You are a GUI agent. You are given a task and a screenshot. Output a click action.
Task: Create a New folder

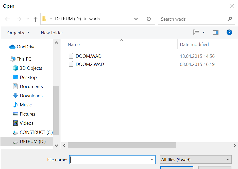52,33
